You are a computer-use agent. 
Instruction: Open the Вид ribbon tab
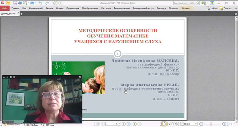pos(24,8)
